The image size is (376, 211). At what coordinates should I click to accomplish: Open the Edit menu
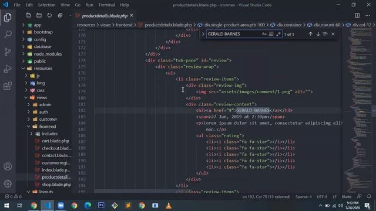coord(29,5)
